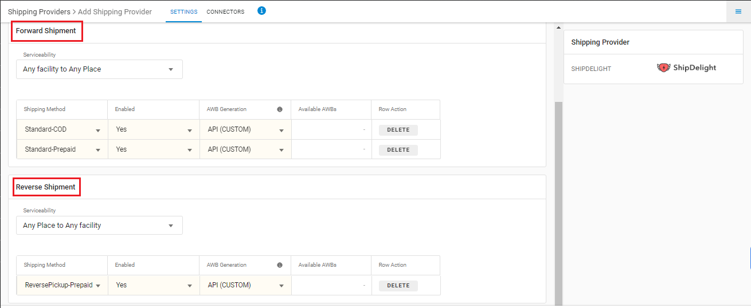The width and height of the screenshot is (751, 308).
Task: Open Enabled dropdown for Standard-COD row
Action: pos(154,129)
